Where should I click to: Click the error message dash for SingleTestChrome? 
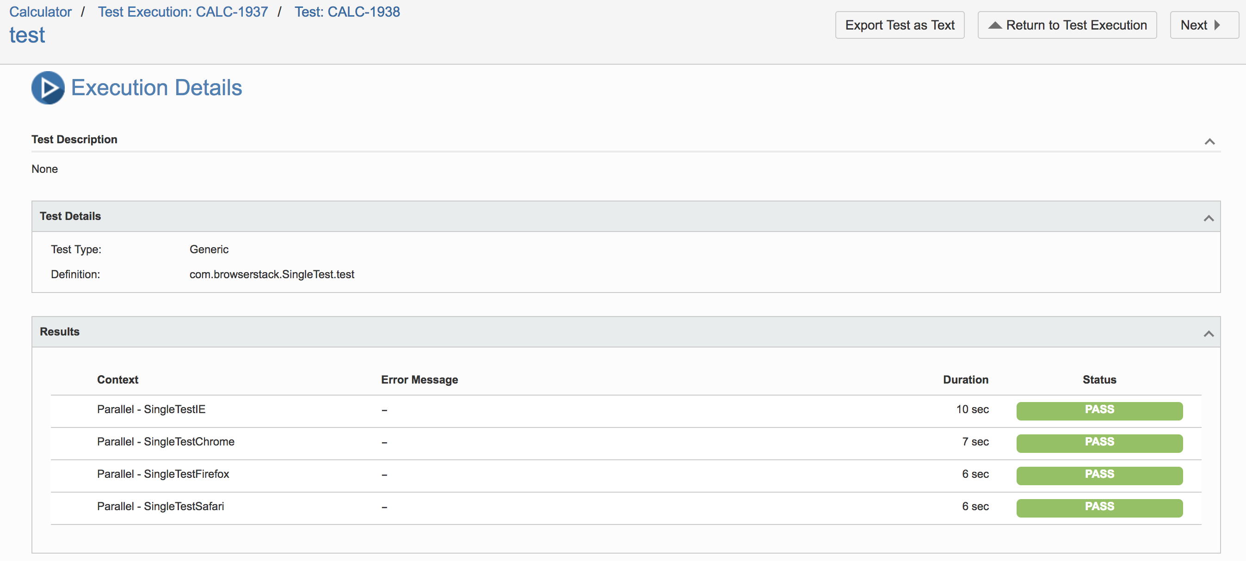click(x=384, y=443)
